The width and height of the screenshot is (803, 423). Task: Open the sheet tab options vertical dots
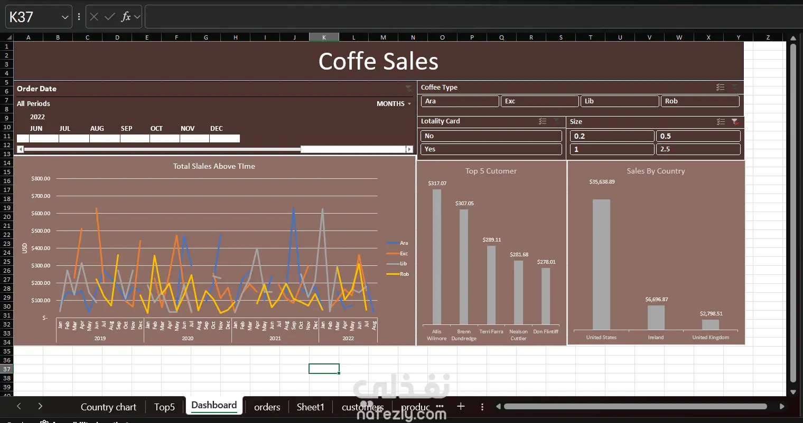482,407
